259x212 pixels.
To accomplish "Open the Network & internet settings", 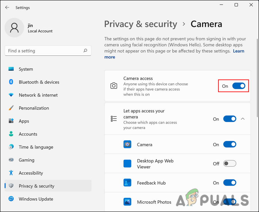I will point(38,95).
